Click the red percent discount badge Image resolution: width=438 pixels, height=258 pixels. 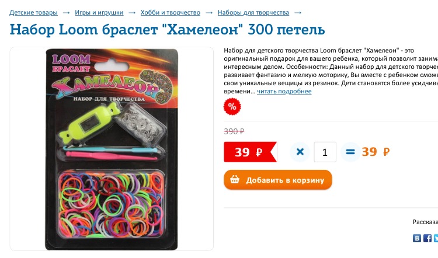232,106
